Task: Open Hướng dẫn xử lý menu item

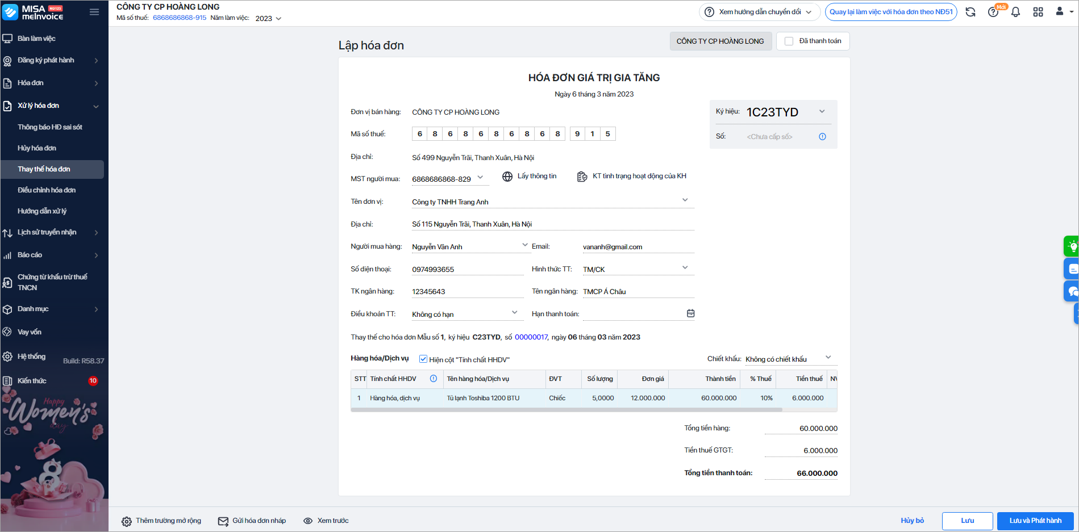Action: 42,211
